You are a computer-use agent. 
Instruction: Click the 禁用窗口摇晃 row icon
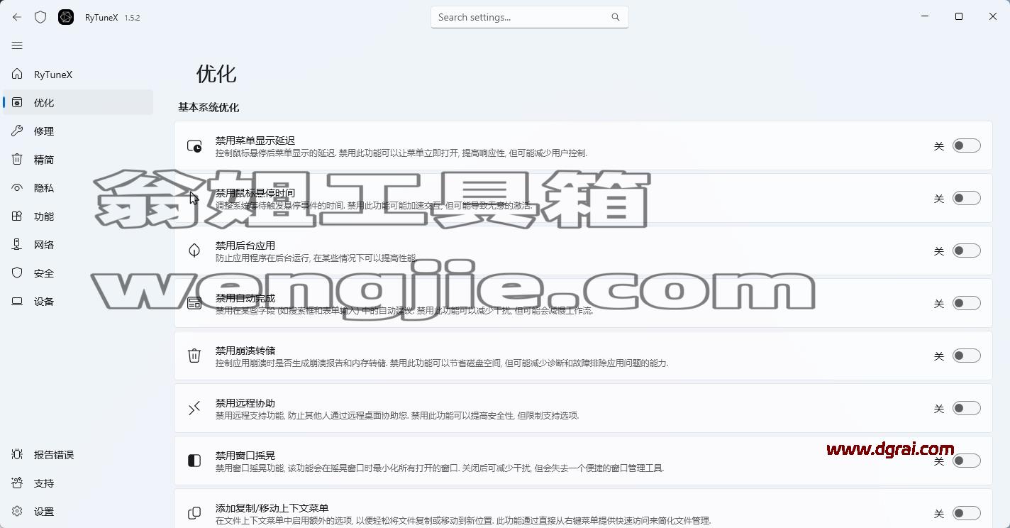tap(194, 461)
